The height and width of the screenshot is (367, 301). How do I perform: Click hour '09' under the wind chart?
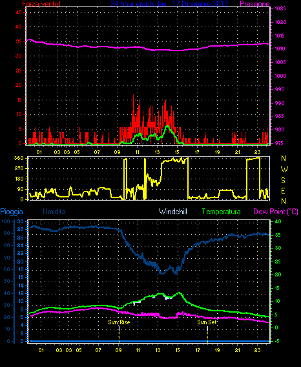tap(117, 152)
